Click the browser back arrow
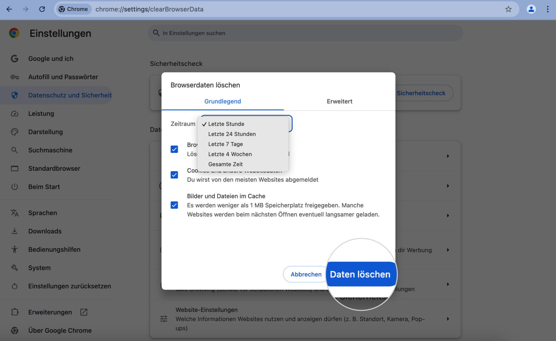The height and width of the screenshot is (341, 556). 9,9
